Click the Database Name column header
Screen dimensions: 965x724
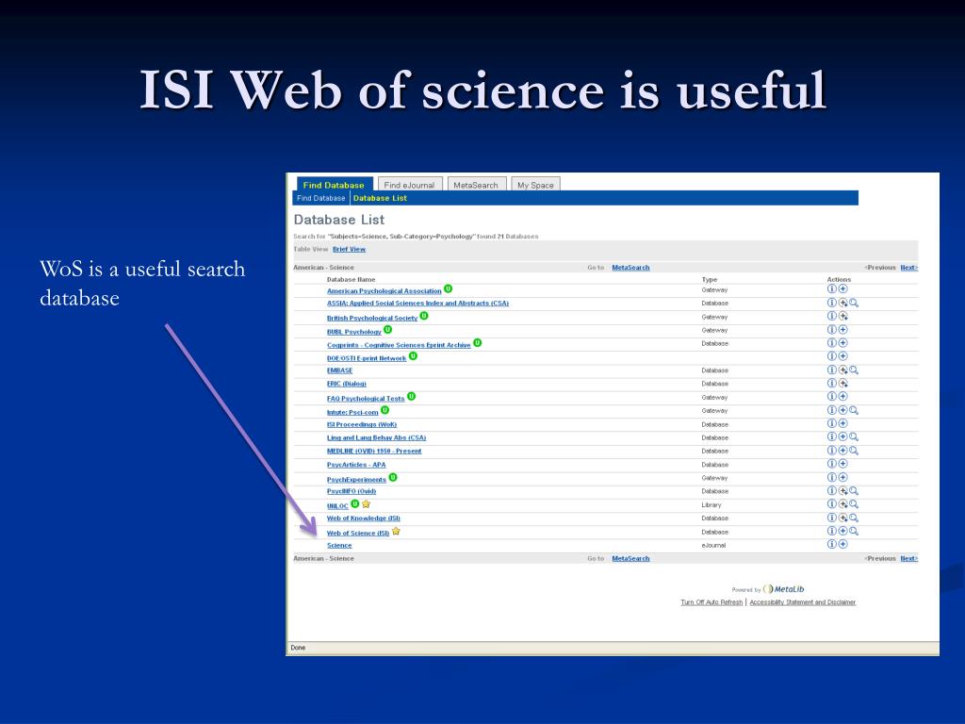point(351,279)
